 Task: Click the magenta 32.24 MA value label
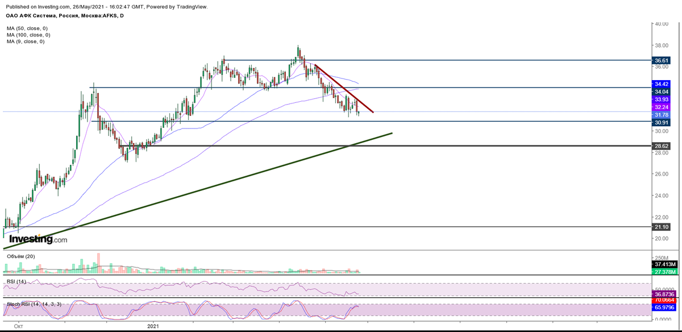click(662, 107)
